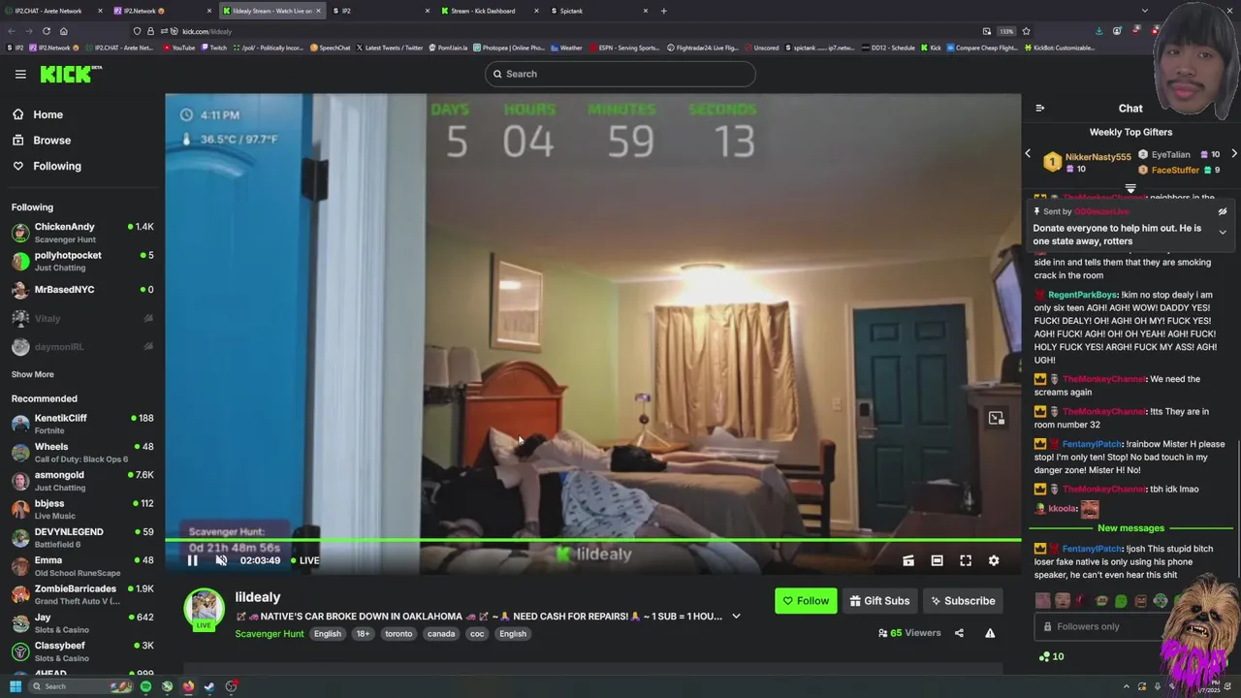This screenshot has height=698, width=1241.
Task: Collapse the Weekly Top Gifters panel
Action: (1130, 188)
